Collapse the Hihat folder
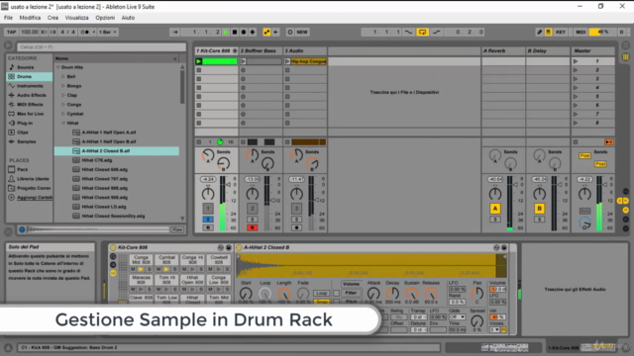The height and width of the screenshot is (356, 634). (63, 123)
